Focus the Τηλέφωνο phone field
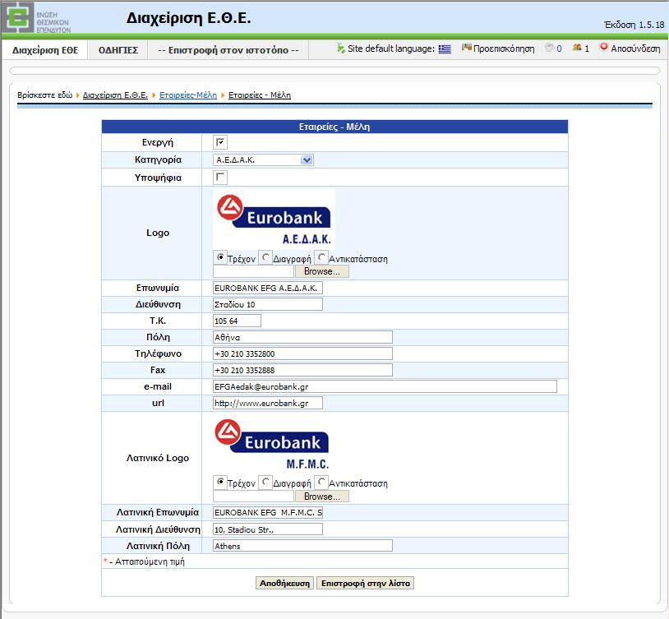The width and height of the screenshot is (669, 619). pyautogui.click(x=302, y=354)
